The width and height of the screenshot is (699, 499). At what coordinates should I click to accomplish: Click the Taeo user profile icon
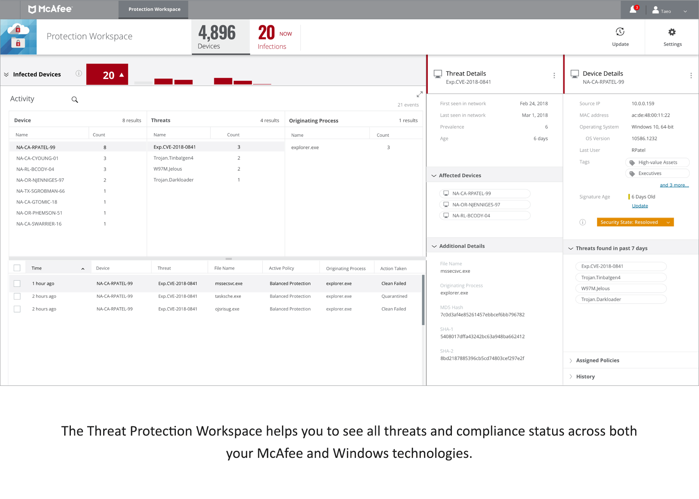coord(656,10)
